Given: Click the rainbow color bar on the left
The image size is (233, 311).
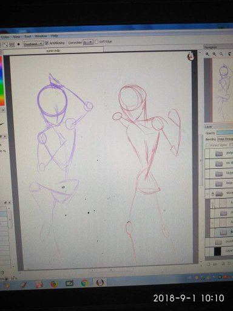Looking at the screenshot, I should pos(2,81).
